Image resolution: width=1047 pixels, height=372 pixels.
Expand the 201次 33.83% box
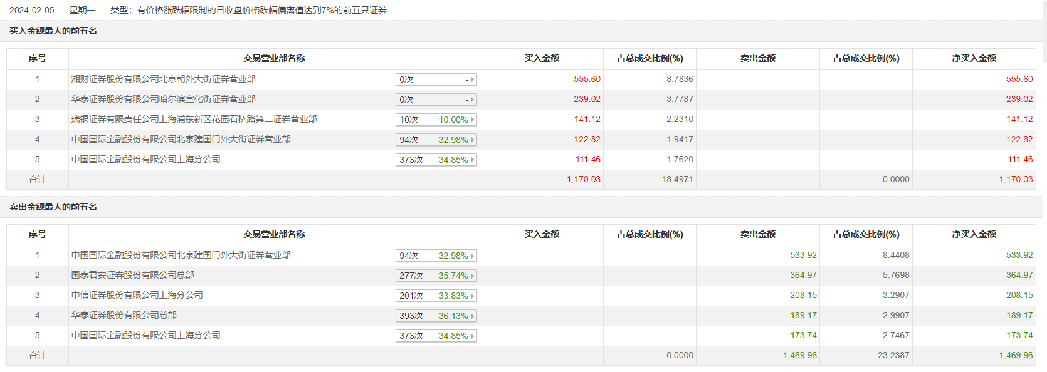436,296
